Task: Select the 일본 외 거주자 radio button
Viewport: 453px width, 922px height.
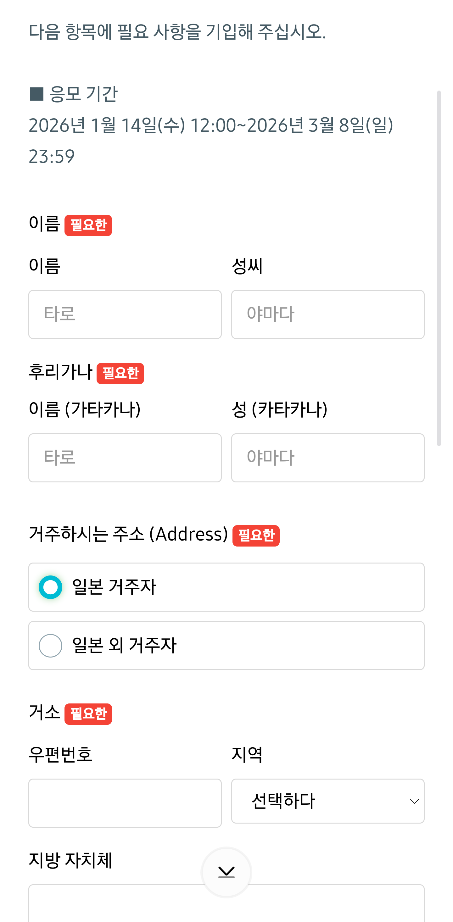Action: pos(51,645)
